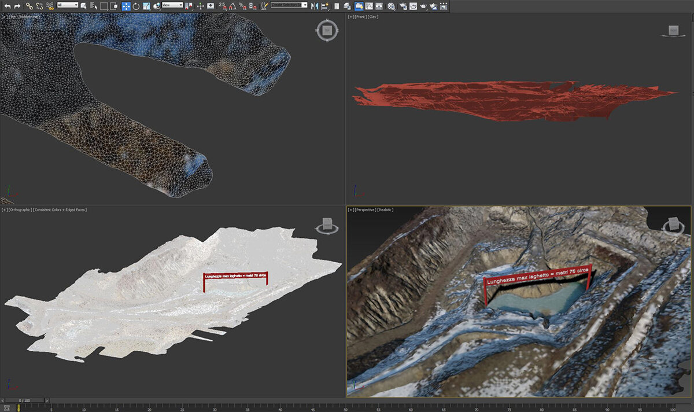Open the Material Editor

pos(392,6)
